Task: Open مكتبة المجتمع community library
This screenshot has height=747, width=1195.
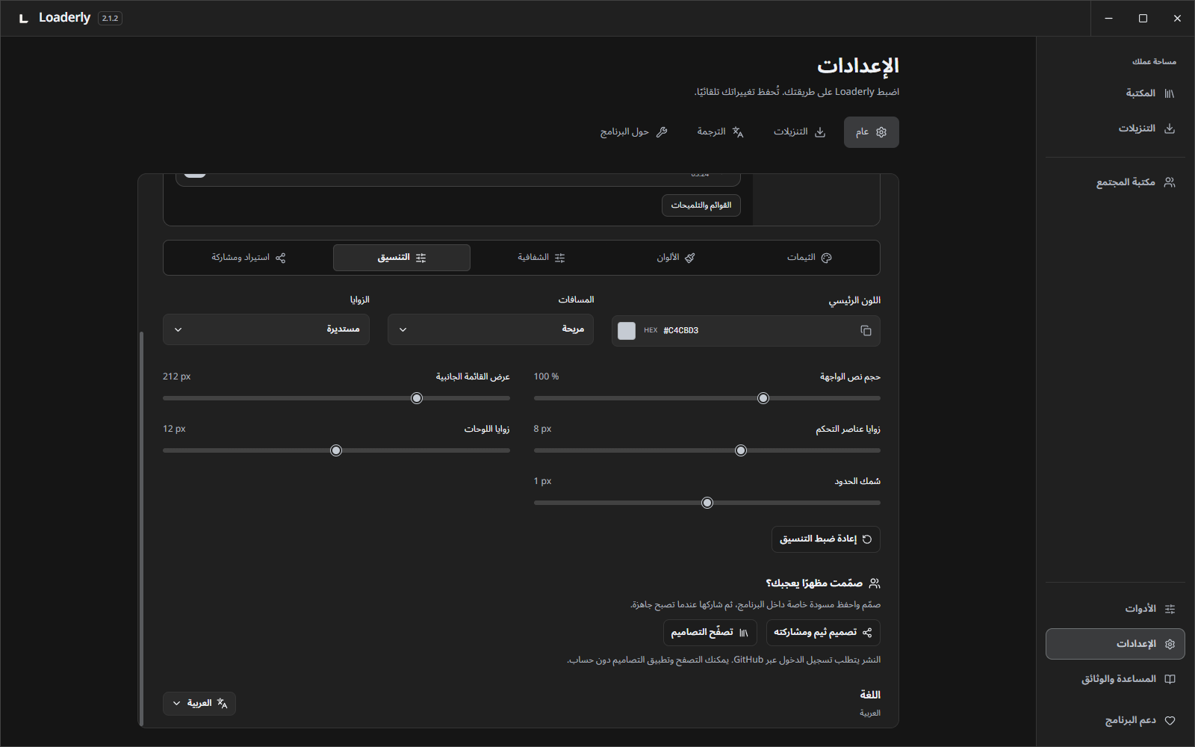Action: click(x=1115, y=182)
